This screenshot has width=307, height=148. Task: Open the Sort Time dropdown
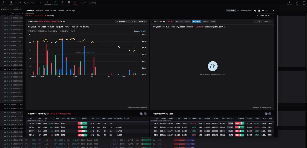[93, 3]
